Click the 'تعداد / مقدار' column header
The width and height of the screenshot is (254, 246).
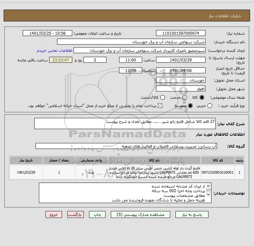tap(59, 160)
